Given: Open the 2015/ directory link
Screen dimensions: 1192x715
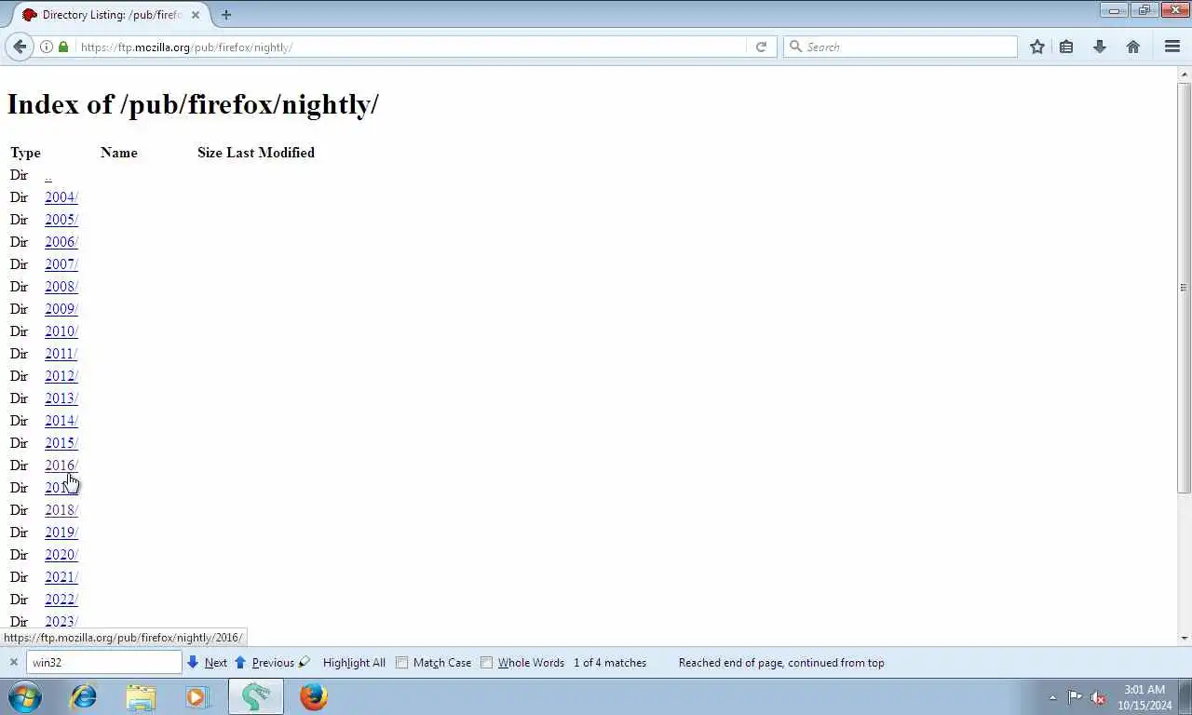Looking at the screenshot, I should (61, 443).
